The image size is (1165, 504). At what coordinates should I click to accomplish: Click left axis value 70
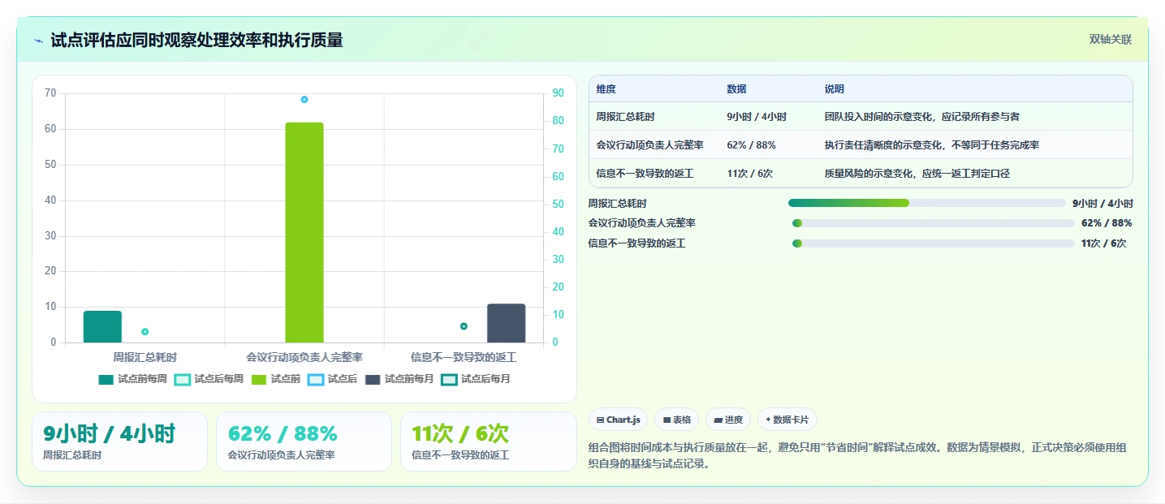tap(50, 93)
